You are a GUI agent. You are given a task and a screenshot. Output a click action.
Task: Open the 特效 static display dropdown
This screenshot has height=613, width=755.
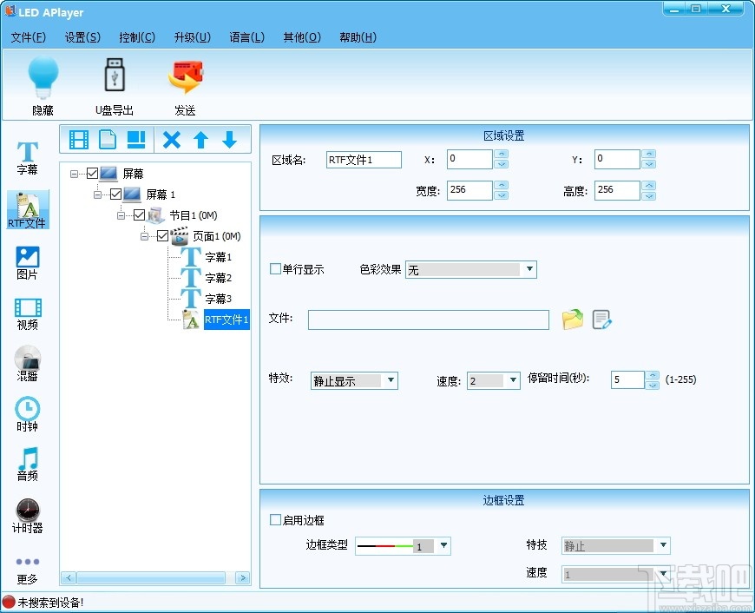(391, 380)
